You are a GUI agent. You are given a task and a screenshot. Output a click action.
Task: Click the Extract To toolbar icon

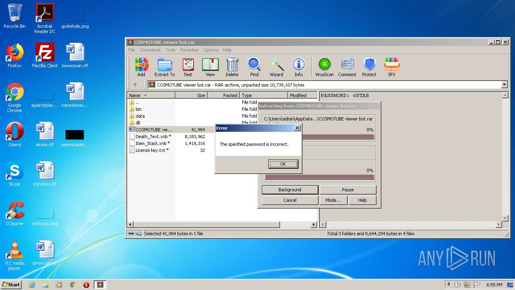165,67
